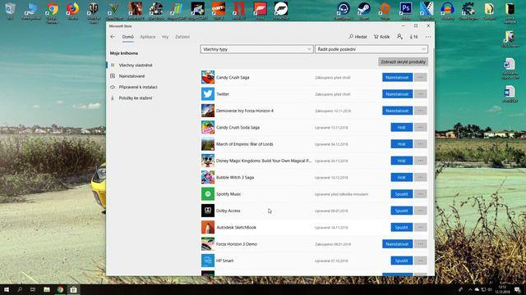Launch Autodesk SketchBook with Spustit
This screenshot has height=295, width=526.
402,228
